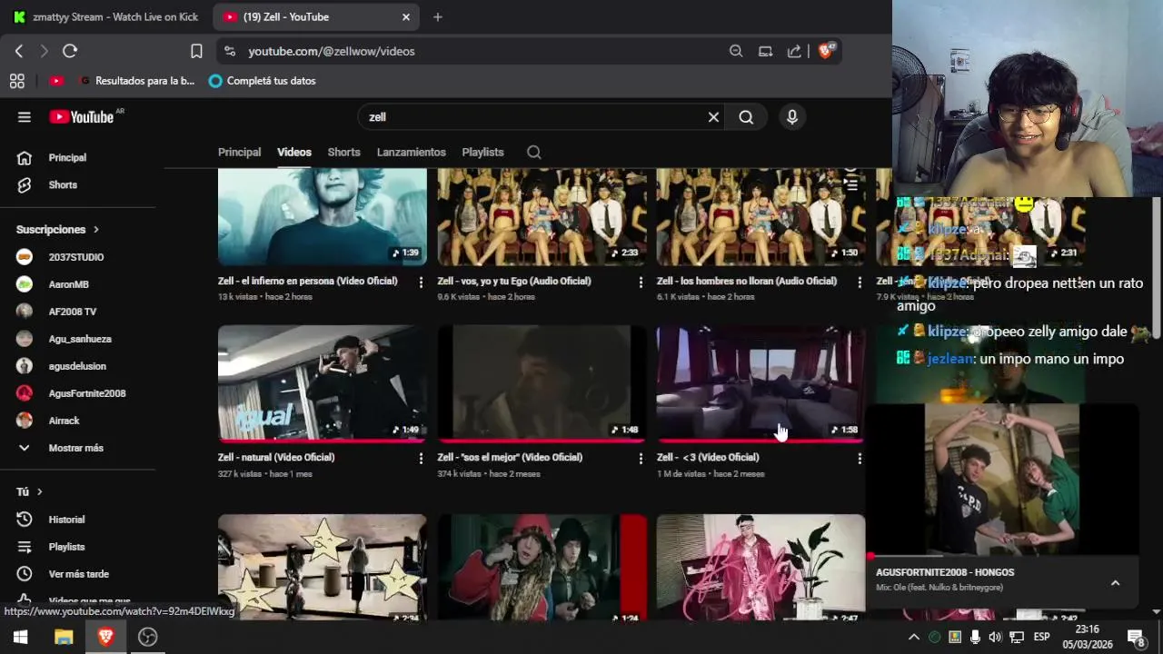Switch to the zmattyy Stream Kick tab
1163x654 pixels.
pyautogui.click(x=105, y=16)
